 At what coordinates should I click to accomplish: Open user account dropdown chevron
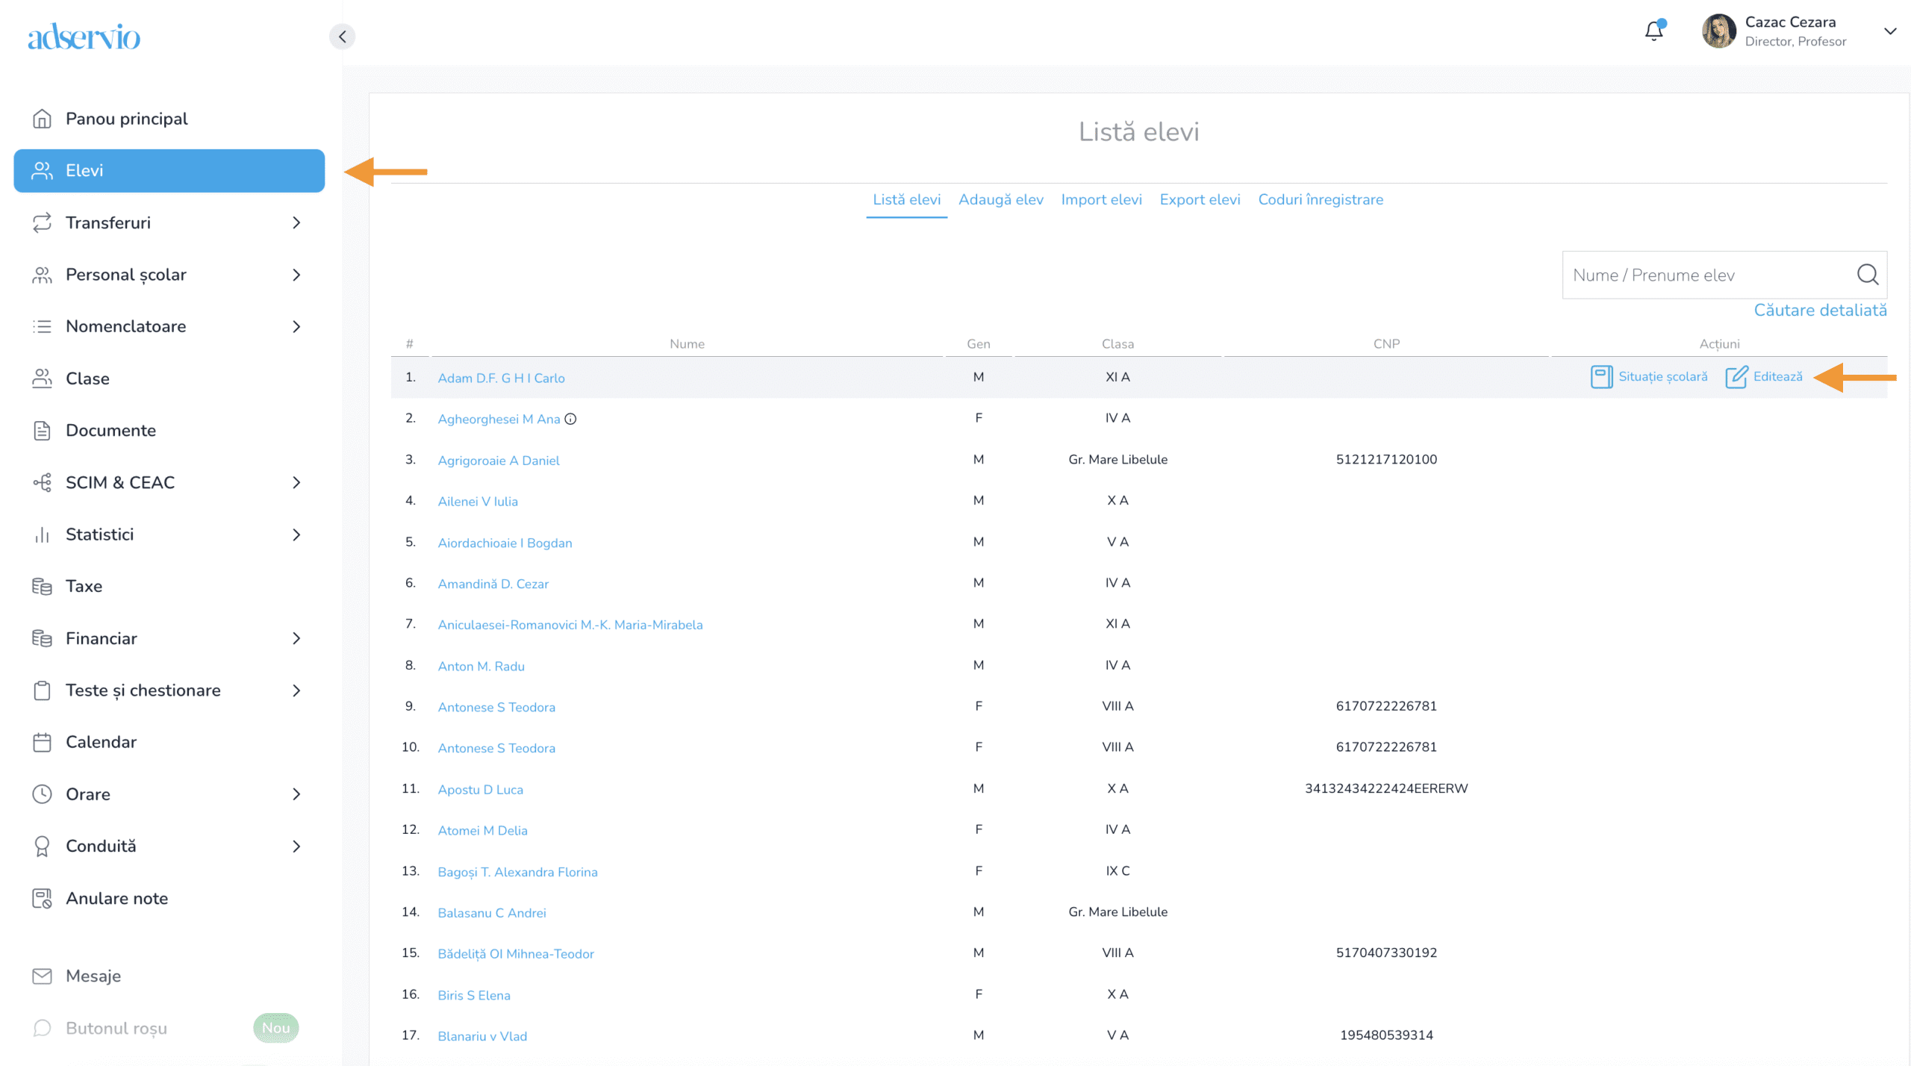tap(1889, 31)
